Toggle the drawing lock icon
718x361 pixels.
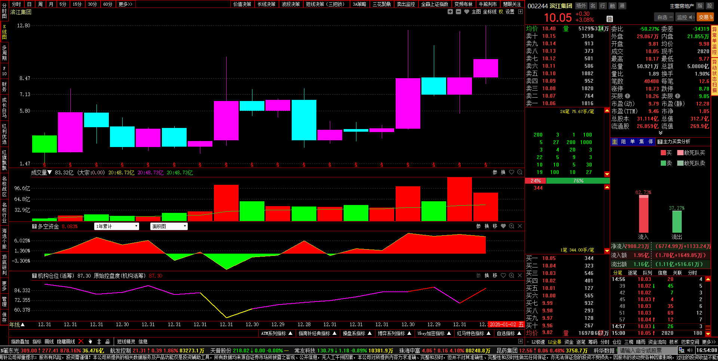click(108, 341)
